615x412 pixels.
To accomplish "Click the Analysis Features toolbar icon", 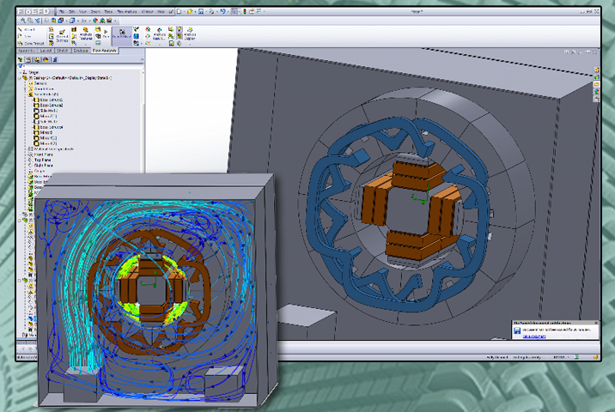I will click(86, 34).
